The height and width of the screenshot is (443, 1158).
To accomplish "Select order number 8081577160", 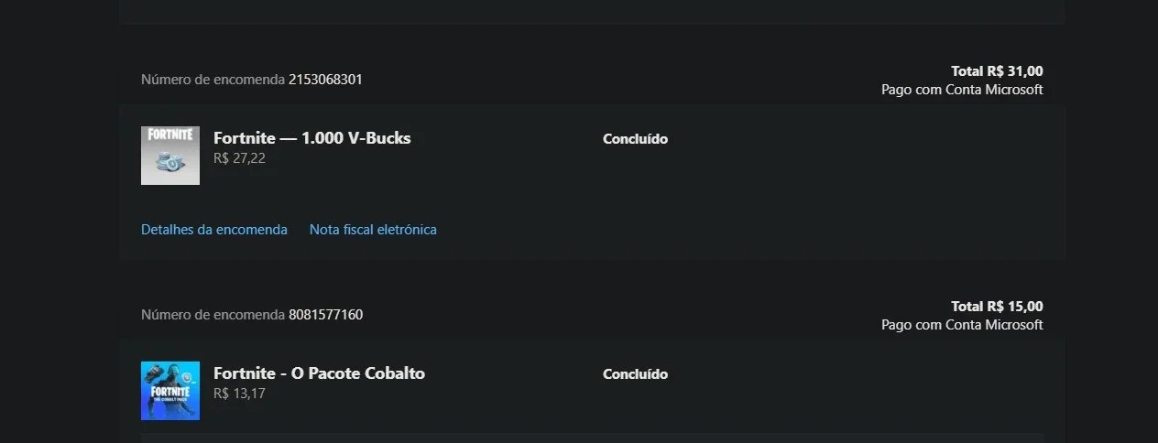I will (325, 315).
